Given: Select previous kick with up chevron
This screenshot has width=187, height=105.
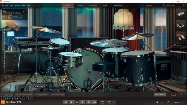Looking at the screenshot, I should [x=26, y=11].
